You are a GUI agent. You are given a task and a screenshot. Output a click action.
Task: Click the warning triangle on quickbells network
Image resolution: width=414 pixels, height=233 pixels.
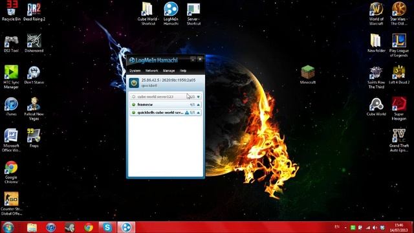point(187,113)
